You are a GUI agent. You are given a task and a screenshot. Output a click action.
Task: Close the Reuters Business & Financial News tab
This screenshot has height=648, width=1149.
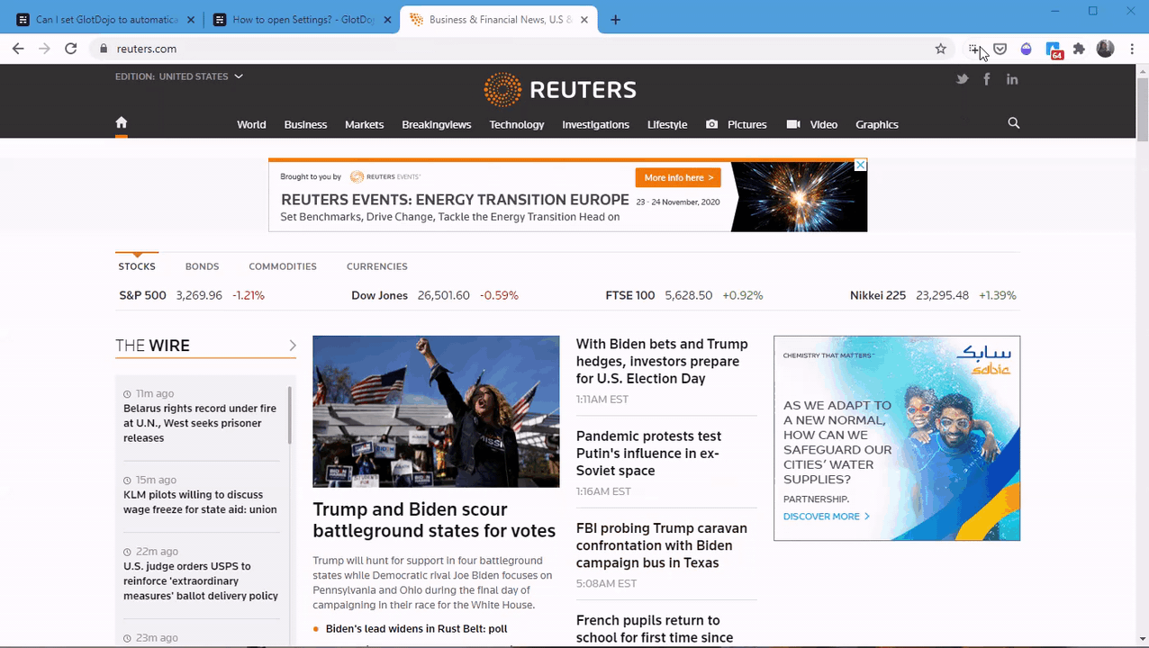click(x=584, y=20)
